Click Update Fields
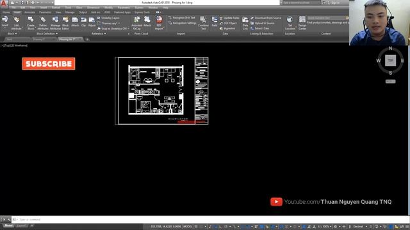The width and height of the screenshot is (410, 230). [x=229, y=18]
